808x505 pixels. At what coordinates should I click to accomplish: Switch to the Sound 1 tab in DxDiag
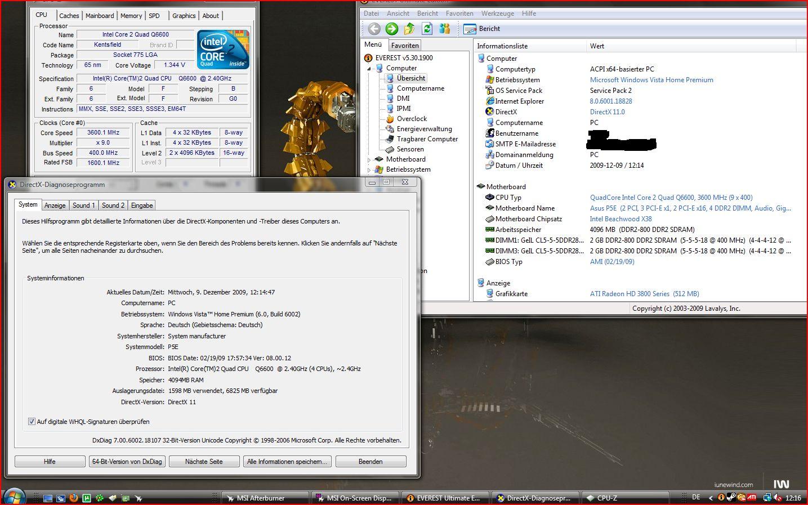pos(83,205)
